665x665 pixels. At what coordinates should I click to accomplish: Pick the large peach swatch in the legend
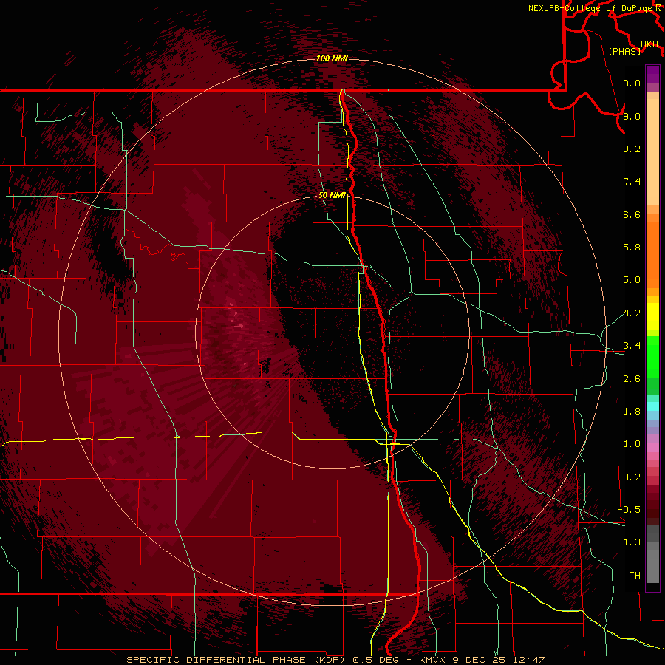click(x=652, y=151)
